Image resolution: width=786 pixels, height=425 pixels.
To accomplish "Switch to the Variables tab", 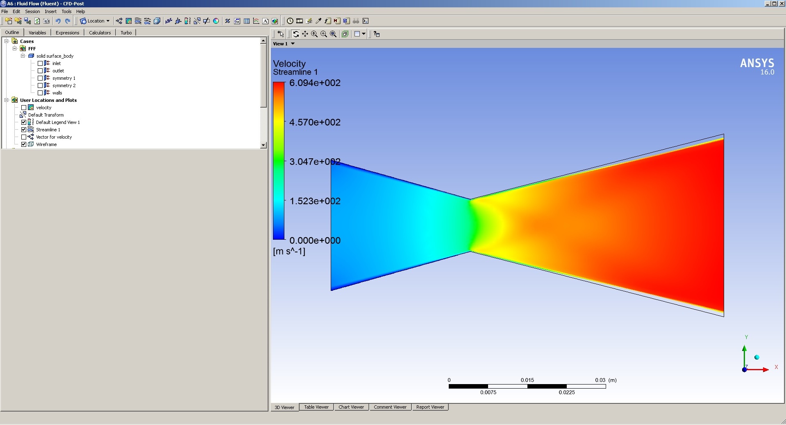I will pos(37,33).
